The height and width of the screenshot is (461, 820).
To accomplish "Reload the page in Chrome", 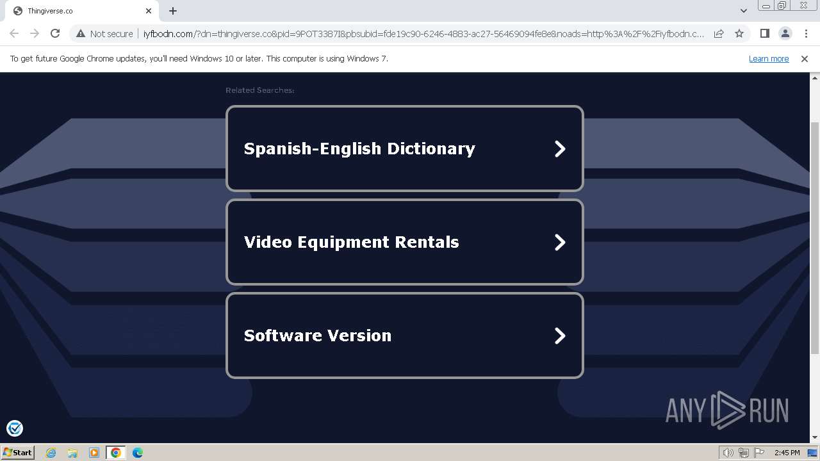I will click(55, 33).
